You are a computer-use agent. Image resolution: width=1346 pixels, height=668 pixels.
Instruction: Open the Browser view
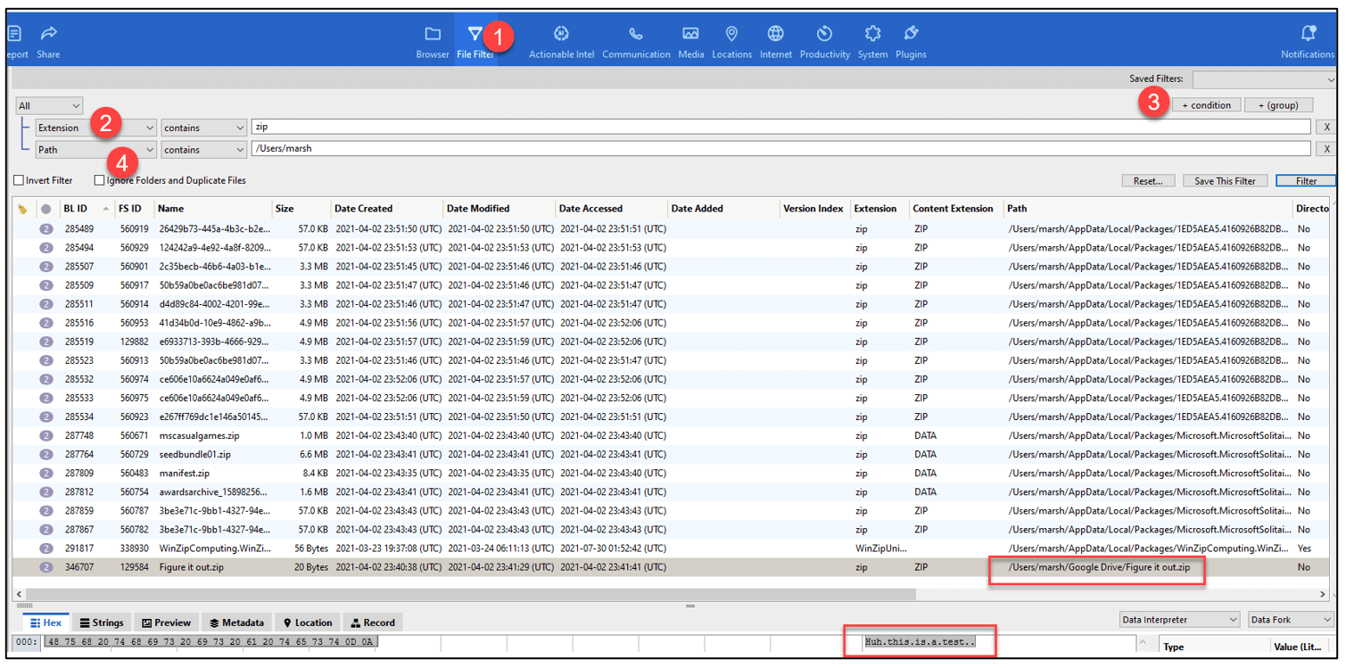[x=433, y=42]
